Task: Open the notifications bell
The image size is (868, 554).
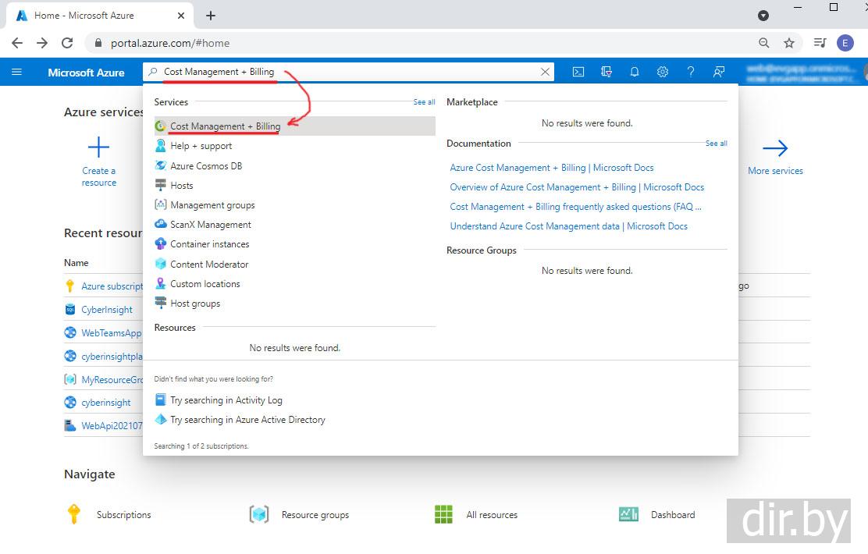Action: coord(635,72)
